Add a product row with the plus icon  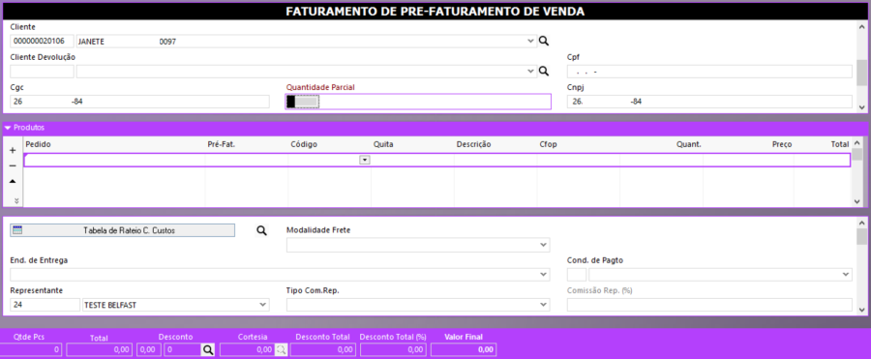pos(13,150)
